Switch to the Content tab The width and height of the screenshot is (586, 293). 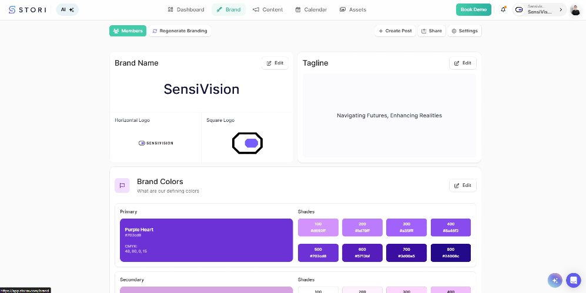(x=267, y=9)
